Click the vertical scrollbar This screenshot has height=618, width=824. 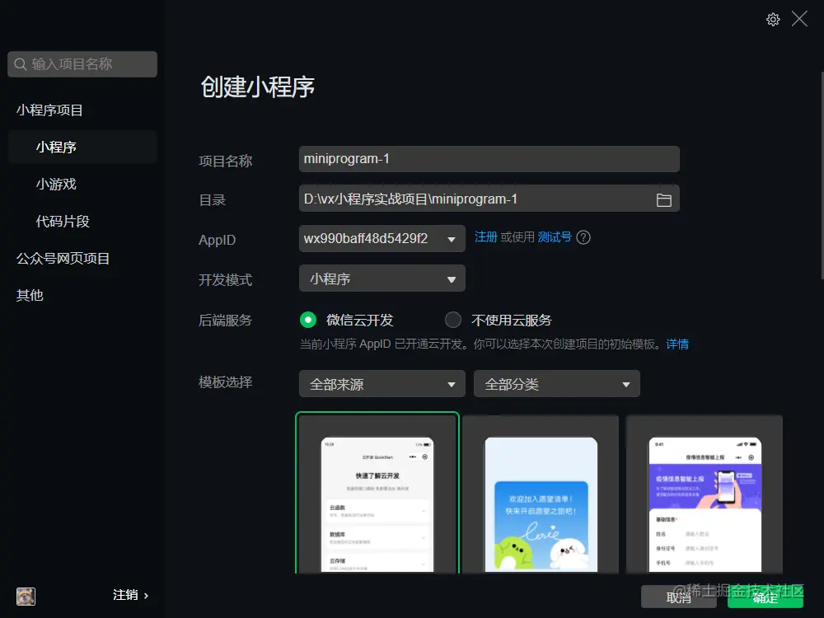click(822, 176)
